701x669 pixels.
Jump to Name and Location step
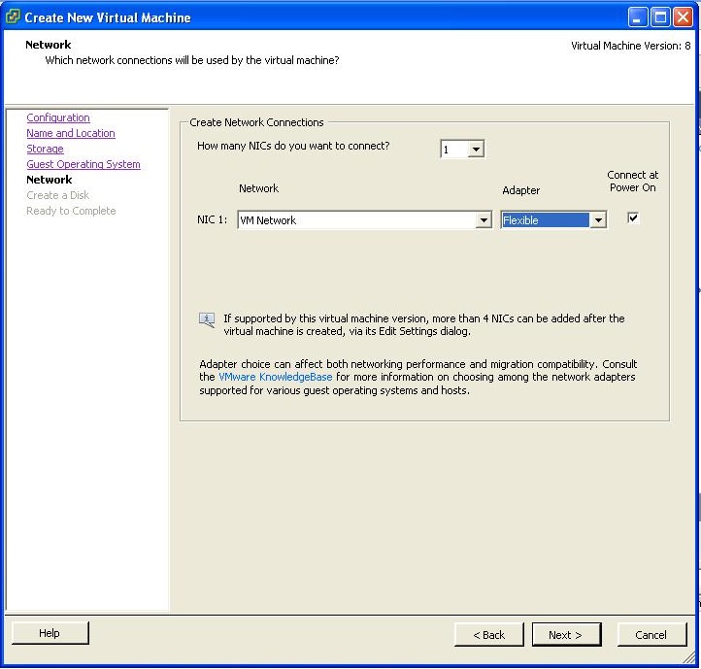[x=71, y=133]
